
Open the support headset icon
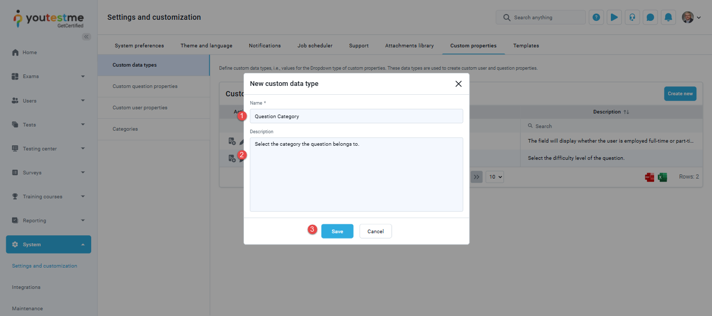pyautogui.click(x=632, y=17)
